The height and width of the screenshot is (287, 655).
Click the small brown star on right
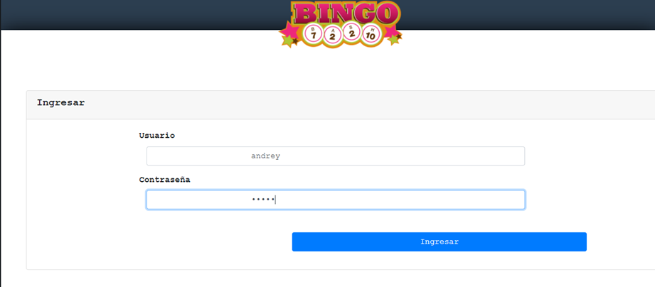(x=399, y=36)
